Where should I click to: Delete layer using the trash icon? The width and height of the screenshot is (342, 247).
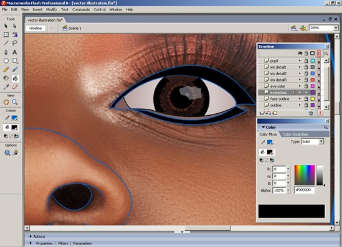click(x=311, y=113)
